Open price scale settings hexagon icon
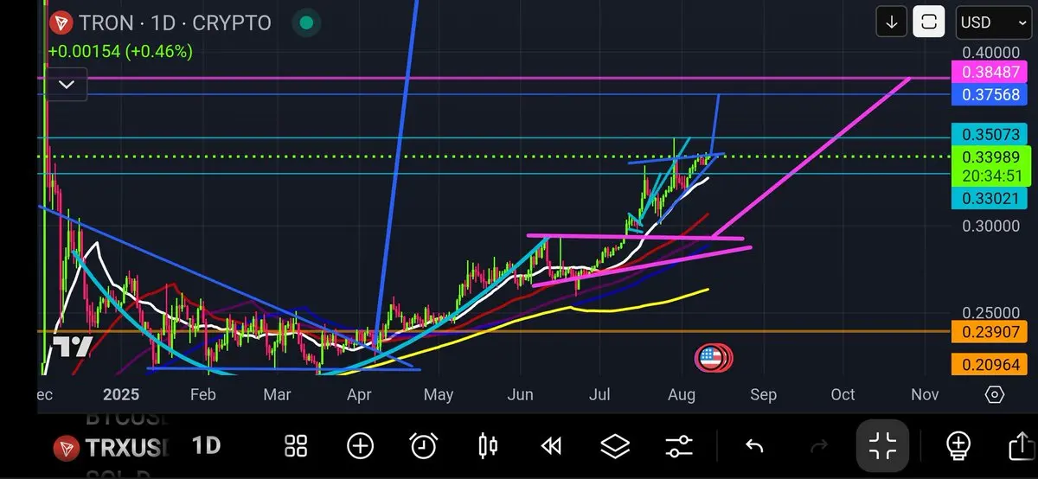The height and width of the screenshot is (479, 1038). point(995,395)
